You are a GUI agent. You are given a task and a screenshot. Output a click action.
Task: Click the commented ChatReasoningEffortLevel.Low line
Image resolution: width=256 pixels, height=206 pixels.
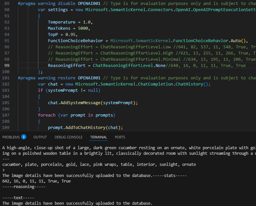[152, 47]
